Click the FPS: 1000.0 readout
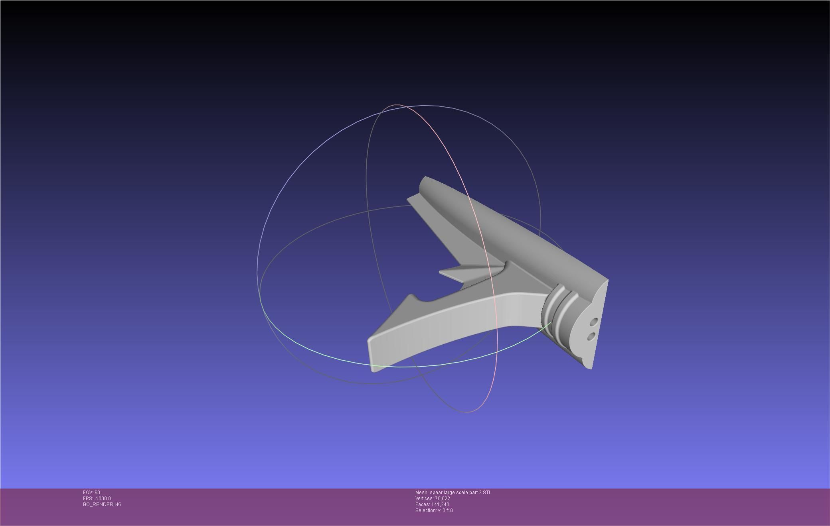The width and height of the screenshot is (830, 526). click(97, 499)
